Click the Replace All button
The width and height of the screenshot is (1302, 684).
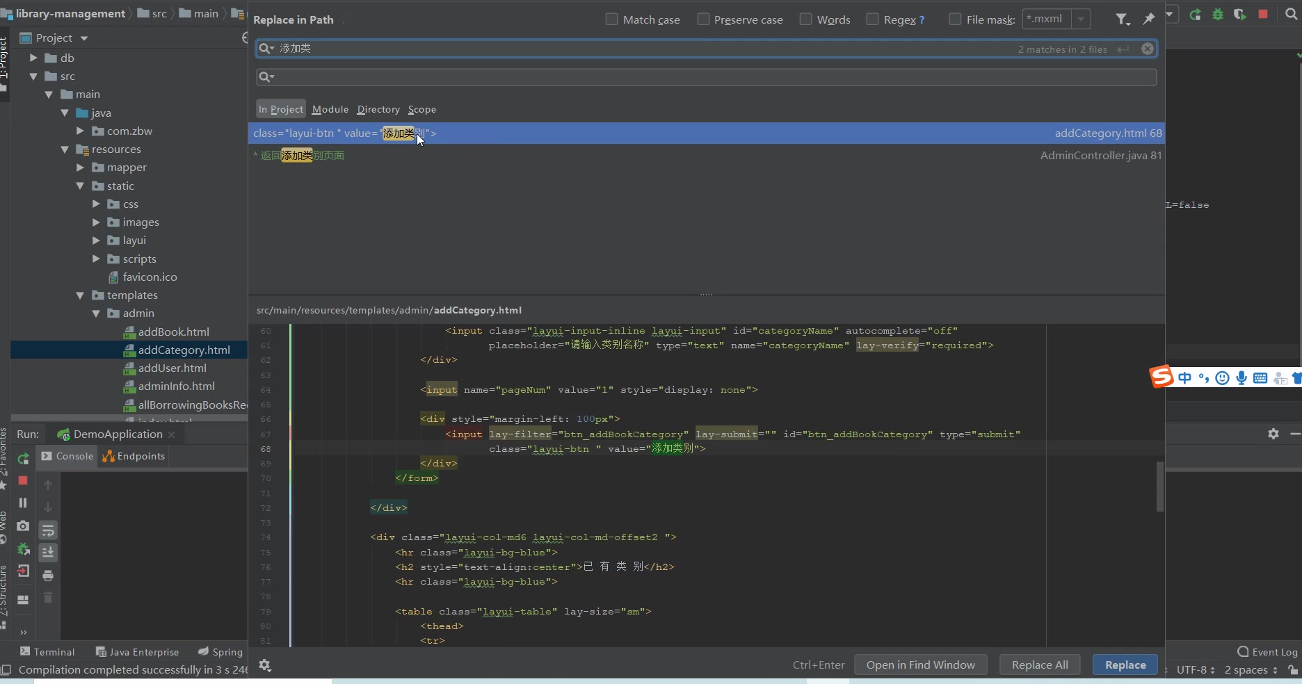[1040, 665]
